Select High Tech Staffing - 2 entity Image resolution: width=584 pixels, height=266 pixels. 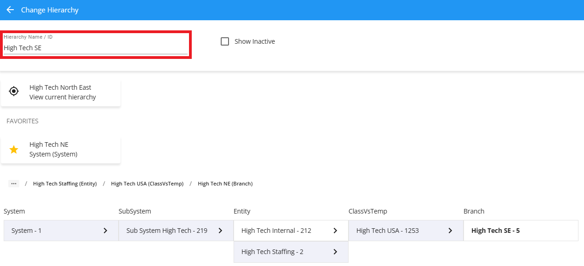coord(291,252)
